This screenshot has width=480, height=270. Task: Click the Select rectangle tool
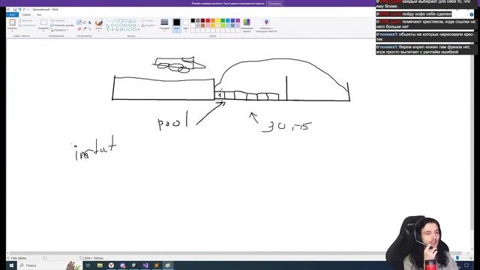point(43,22)
